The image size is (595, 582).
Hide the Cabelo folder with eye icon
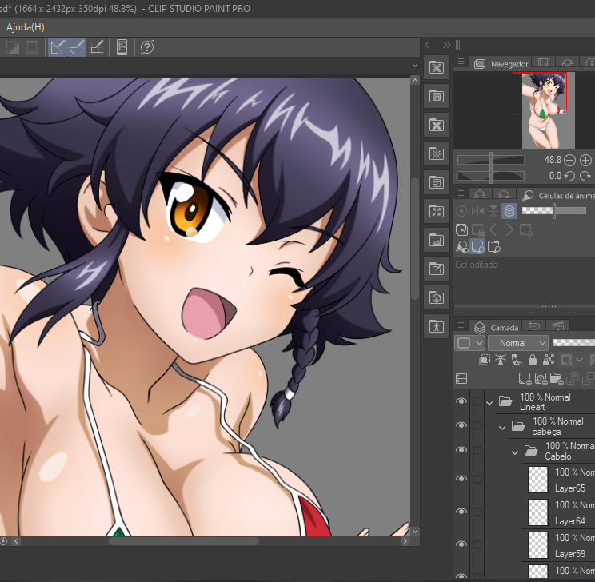[x=461, y=450]
